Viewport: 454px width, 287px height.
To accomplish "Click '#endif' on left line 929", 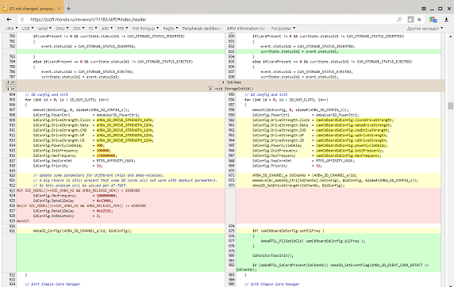I will click(x=23, y=221).
